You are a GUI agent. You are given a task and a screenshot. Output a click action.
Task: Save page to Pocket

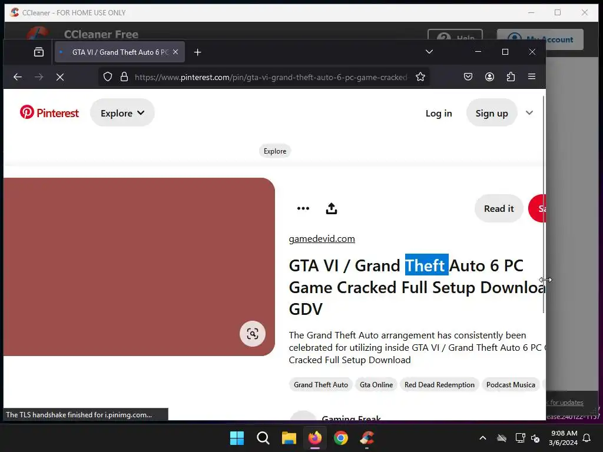click(x=468, y=77)
